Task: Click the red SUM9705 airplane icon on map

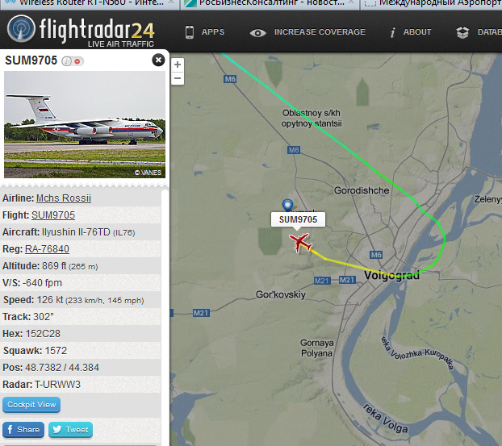Action: (300, 242)
